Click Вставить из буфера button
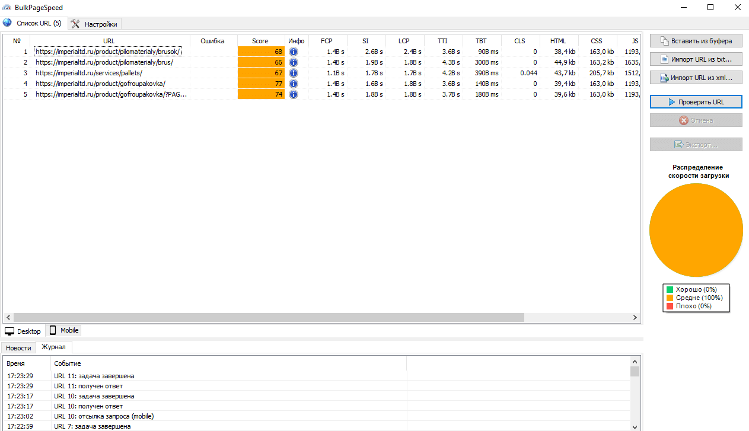The image size is (749, 431). (x=696, y=41)
